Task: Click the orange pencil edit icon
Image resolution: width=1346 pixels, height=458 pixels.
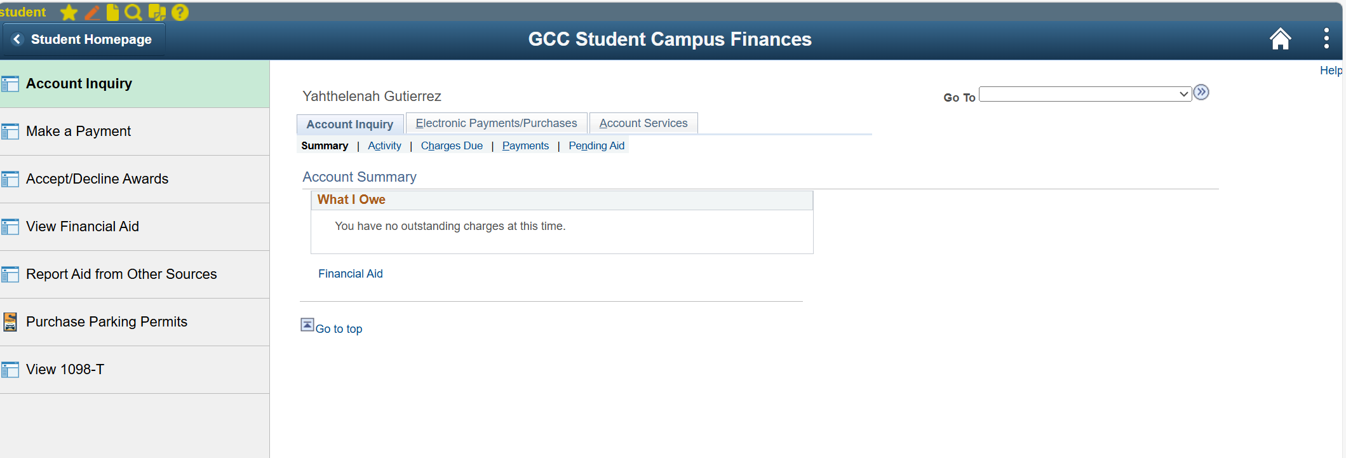Action: [x=92, y=12]
